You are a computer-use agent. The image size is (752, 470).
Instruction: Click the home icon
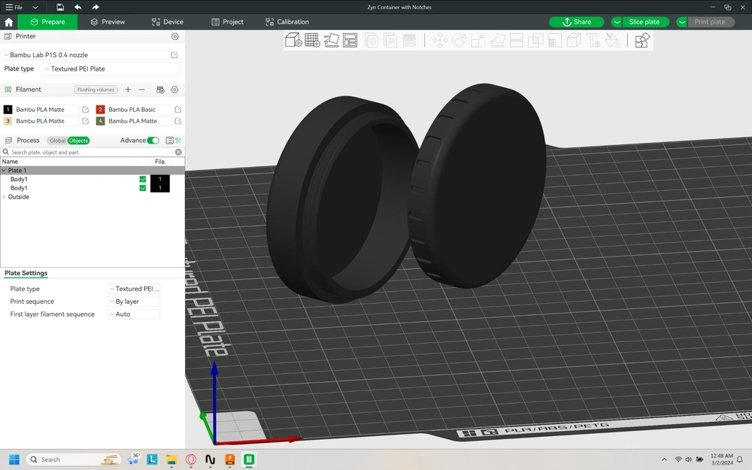(x=9, y=22)
